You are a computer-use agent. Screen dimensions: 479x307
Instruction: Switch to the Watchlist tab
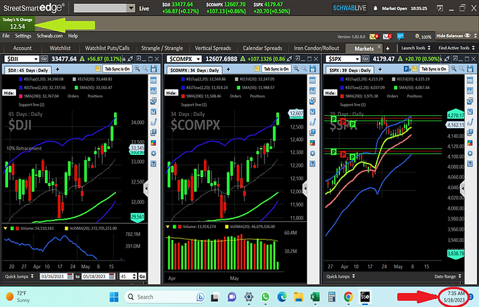pyautogui.click(x=60, y=48)
